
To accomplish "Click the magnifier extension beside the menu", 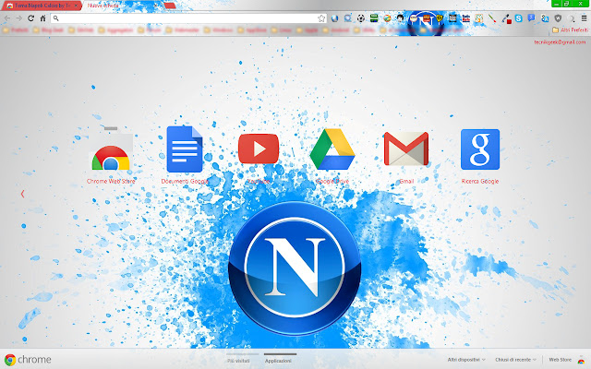I will point(571,18).
